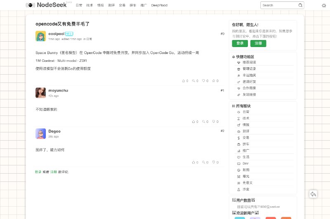The height and width of the screenshot is (219, 330).
Task: Open the 拼车 board in the sidebar
Action: [246, 144]
